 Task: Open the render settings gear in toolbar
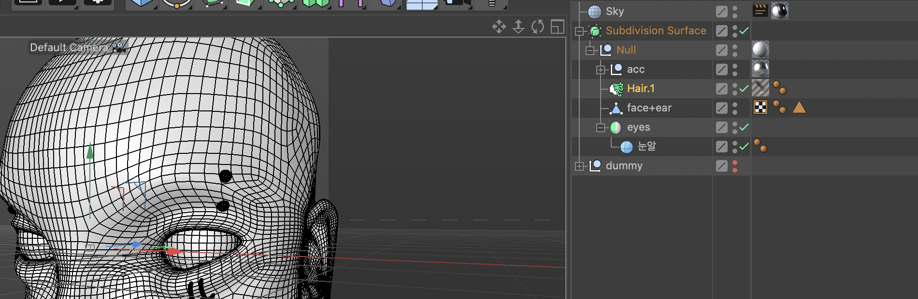[x=98, y=3]
